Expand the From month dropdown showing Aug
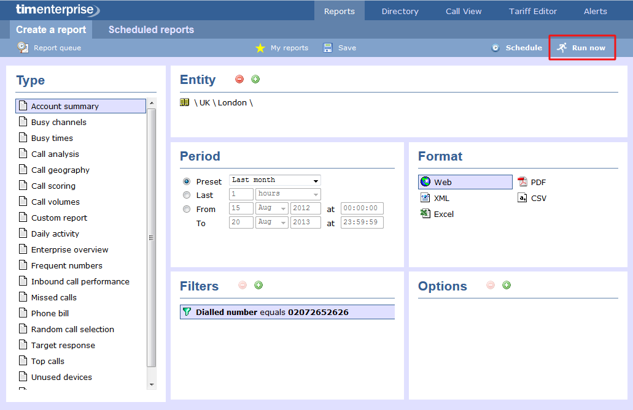Viewport: 633px width, 410px height. click(x=271, y=208)
